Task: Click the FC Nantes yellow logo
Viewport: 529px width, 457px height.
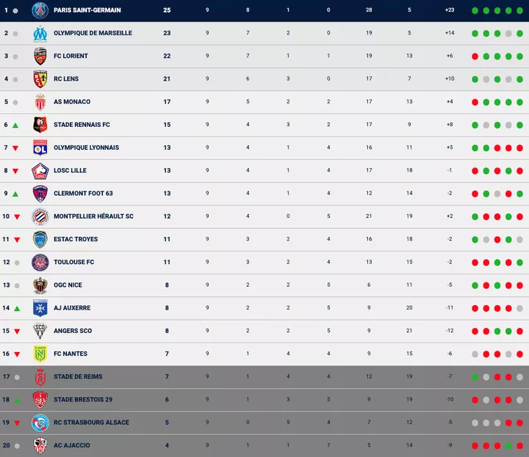Action: tap(40, 354)
